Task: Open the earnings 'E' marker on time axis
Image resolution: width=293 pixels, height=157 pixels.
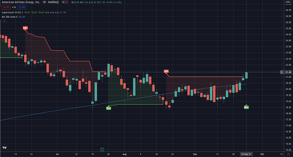Action: click(x=102, y=149)
